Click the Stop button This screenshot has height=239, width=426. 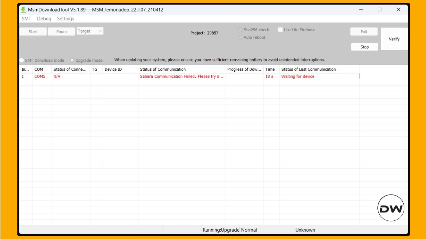tap(364, 47)
